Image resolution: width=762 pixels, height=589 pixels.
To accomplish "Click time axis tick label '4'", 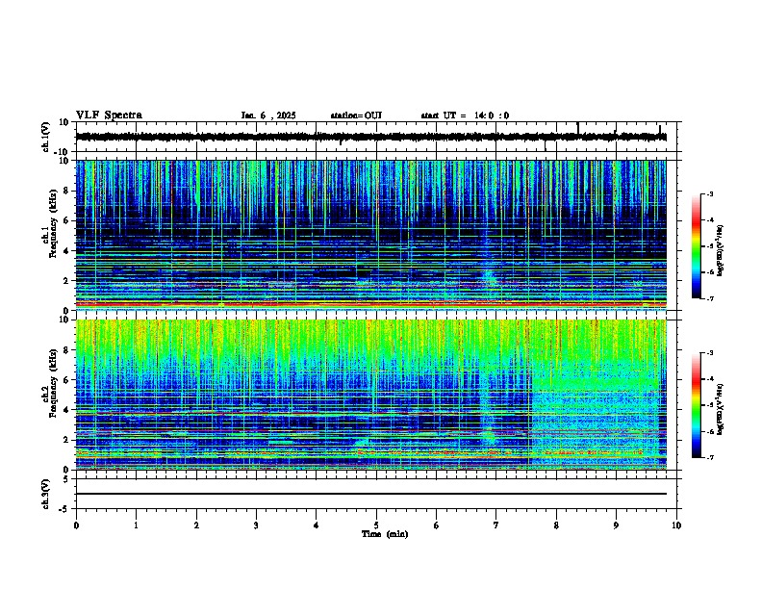I will tap(317, 525).
